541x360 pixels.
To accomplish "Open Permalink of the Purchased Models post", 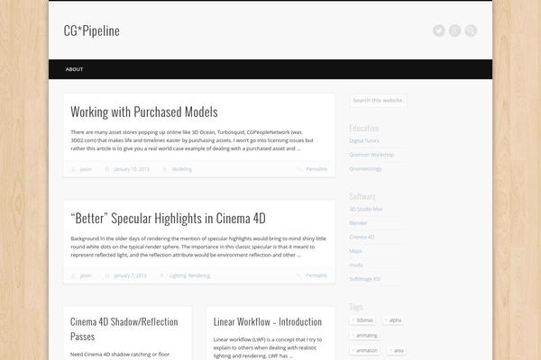I will 316,169.
